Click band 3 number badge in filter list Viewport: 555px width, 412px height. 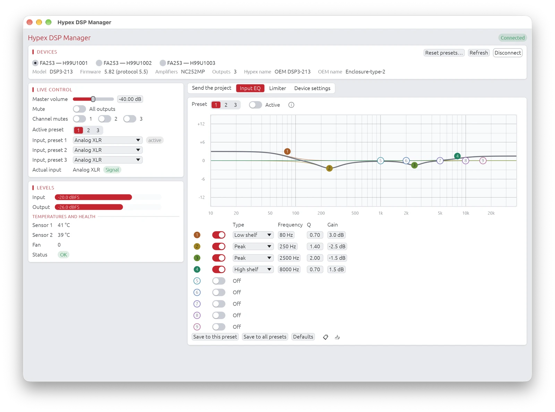click(x=197, y=258)
